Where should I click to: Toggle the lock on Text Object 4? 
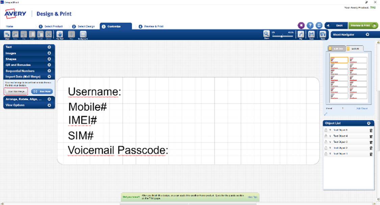point(326,136)
